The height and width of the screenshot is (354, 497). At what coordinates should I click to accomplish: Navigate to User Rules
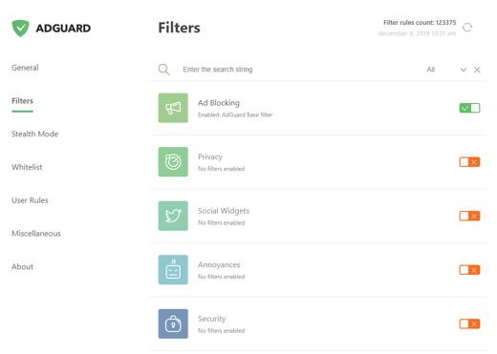(30, 200)
